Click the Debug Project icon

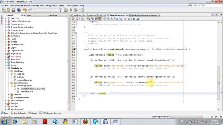click(x=76, y=10)
